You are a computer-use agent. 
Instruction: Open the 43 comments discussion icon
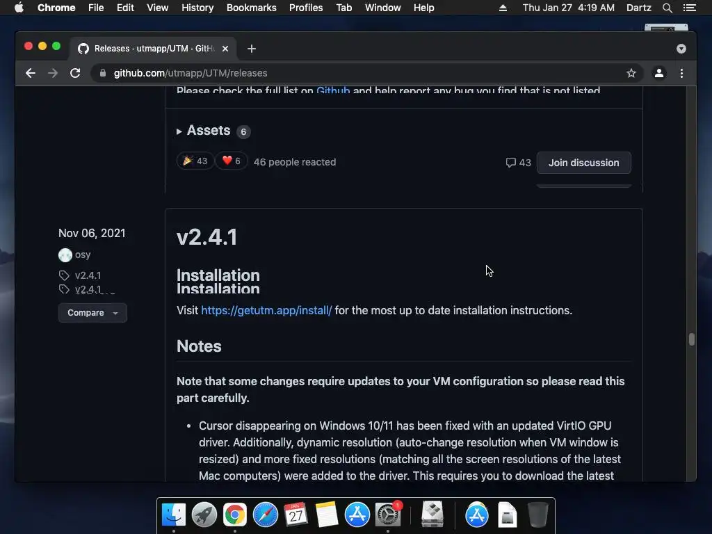[x=518, y=163]
